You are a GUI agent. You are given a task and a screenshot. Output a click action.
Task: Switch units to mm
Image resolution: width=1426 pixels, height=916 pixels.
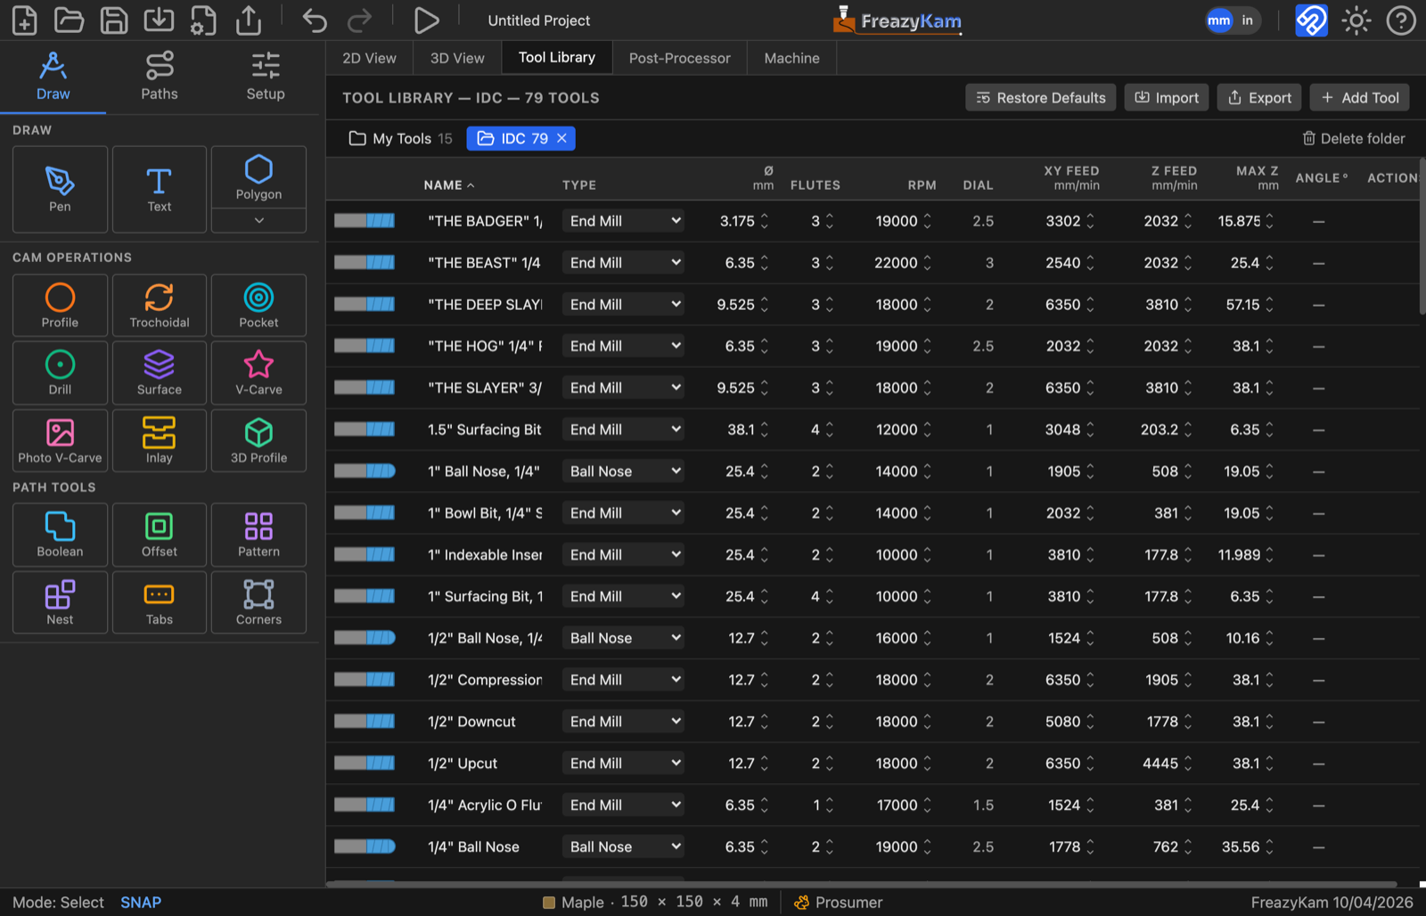pyautogui.click(x=1218, y=20)
